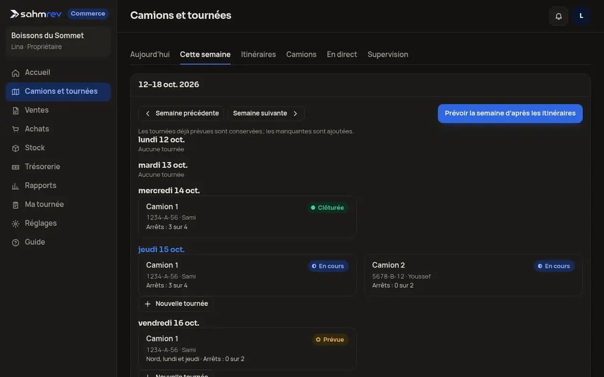The height and width of the screenshot is (377, 604).
Task: Go to the En direct tab
Action: pos(342,55)
